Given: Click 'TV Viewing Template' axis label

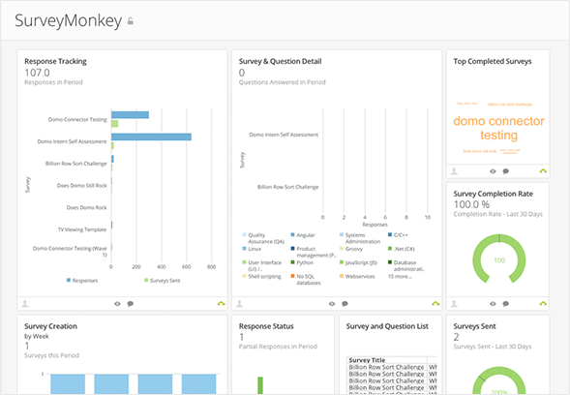Looking at the screenshot, I should (x=82, y=229).
